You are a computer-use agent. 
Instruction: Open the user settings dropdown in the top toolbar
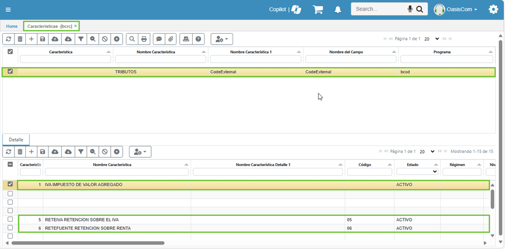point(222,39)
